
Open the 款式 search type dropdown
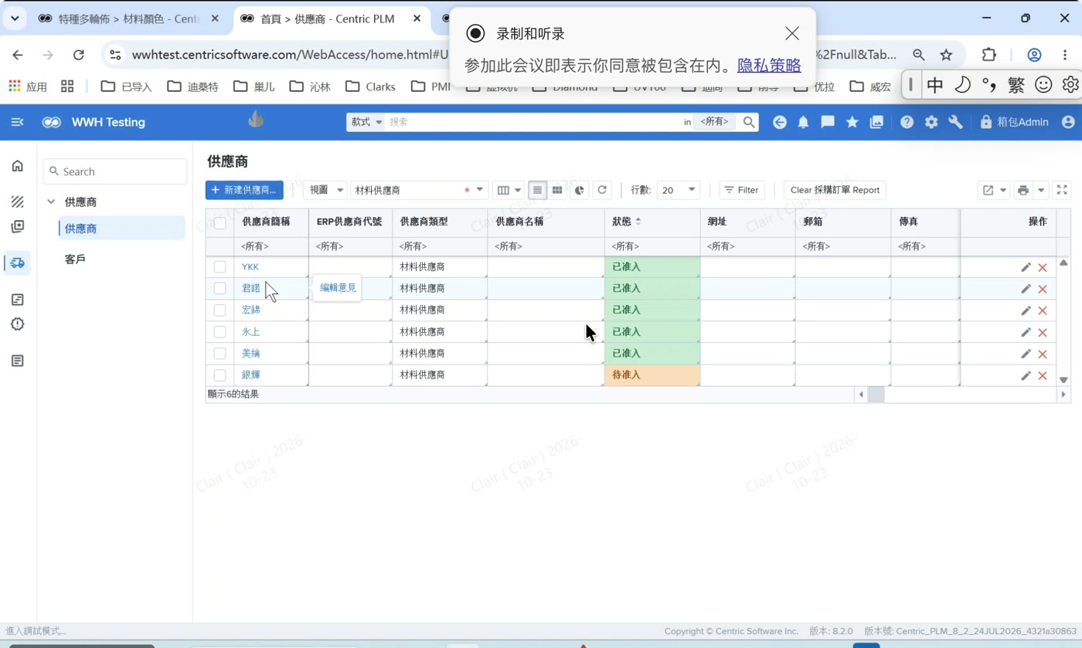tap(366, 122)
